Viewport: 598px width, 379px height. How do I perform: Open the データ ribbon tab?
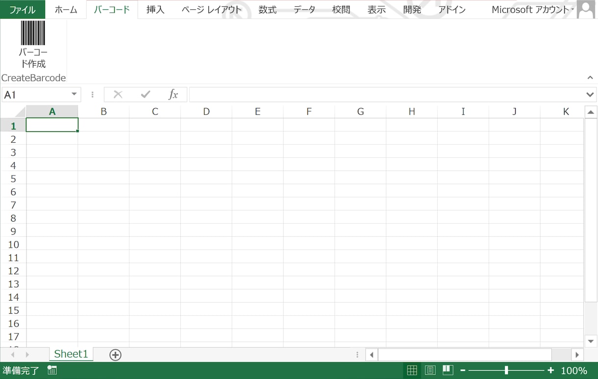[x=304, y=10]
